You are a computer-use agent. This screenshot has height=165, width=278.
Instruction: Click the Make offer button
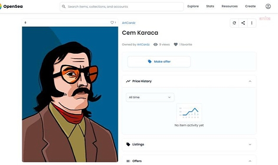(159, 62)
